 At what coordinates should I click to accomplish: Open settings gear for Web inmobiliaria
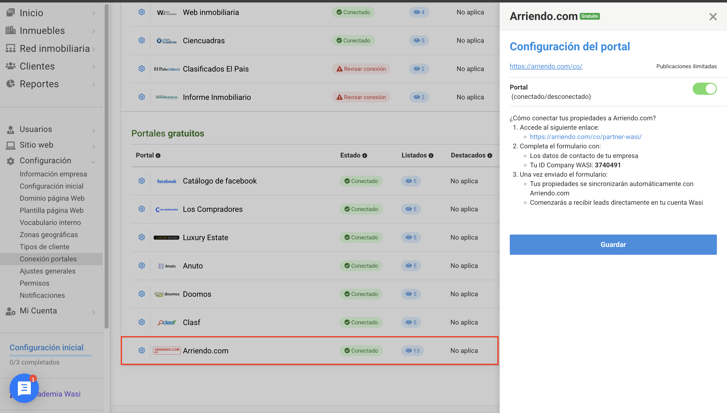(x=142, y=12)
